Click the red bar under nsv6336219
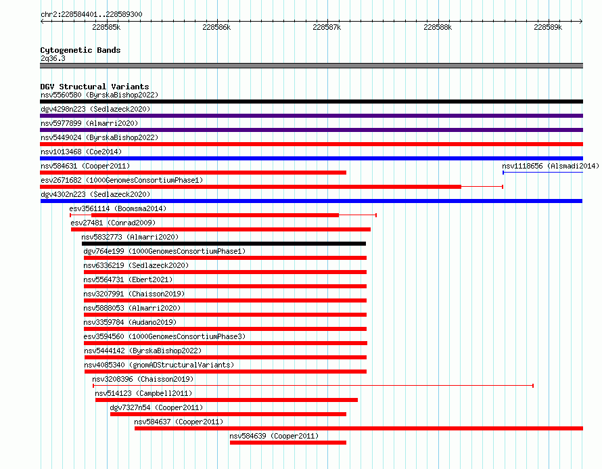This screenshot has width=602, height=469. click(x=225, y=272)
